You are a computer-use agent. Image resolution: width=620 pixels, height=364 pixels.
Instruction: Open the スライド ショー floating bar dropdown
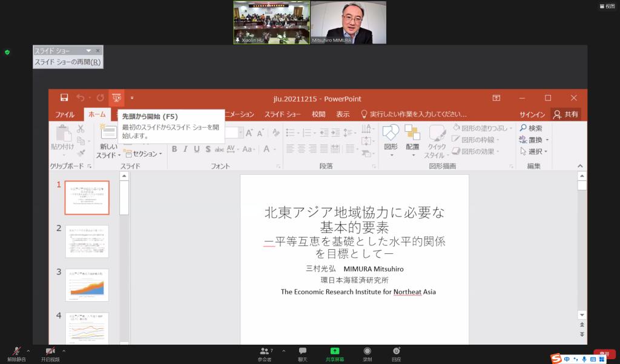[x=88, y=51]
